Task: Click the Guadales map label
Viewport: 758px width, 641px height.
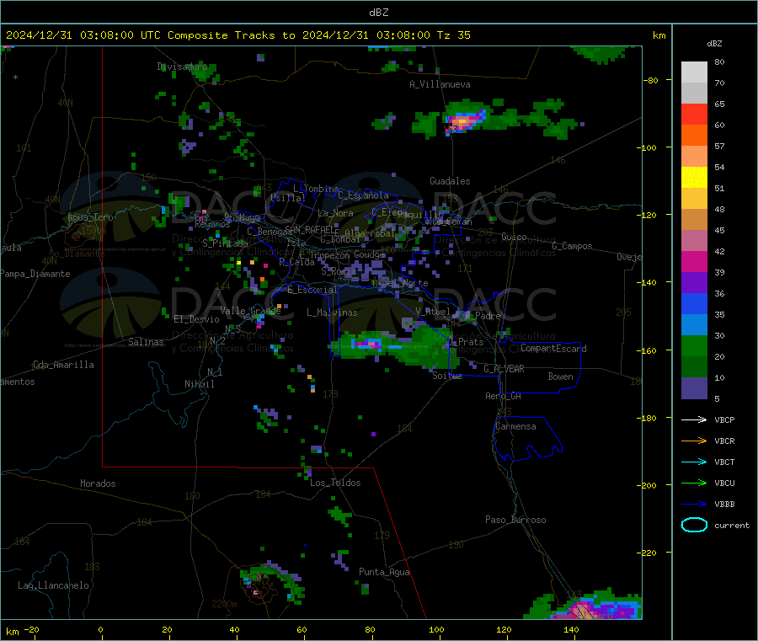Action: (450, 181)
